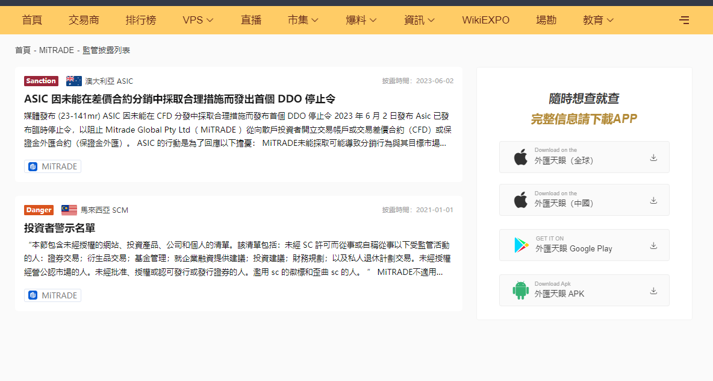The image size is (713, 381).
Task: Click MiTRADE tag under 投資者警示名單 article
Action: 53,295
